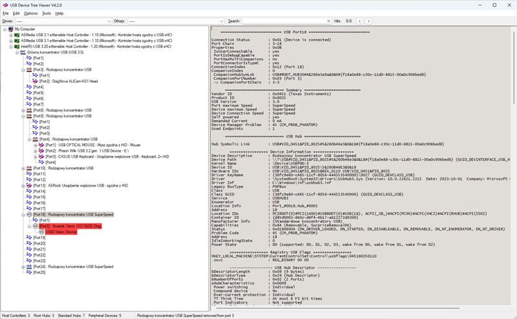Go to previous search hit
This screenshot has width=517, height=319.
360,21
